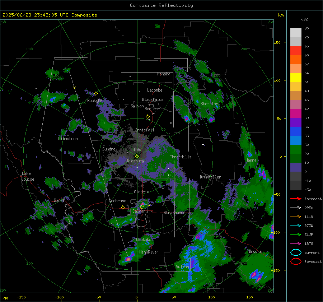This screenshot has width=323, height=302.
Task: Click the 18TS legend label
Action: pyautogui.click(x=309, y=244)
